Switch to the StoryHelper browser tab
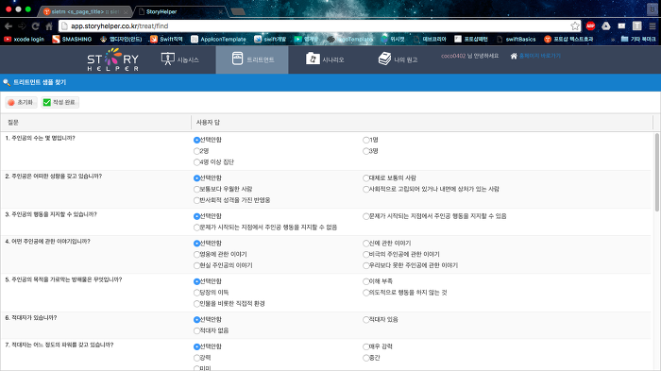The width and height of the screenshot is (661, 371). (x=181, y=12)
